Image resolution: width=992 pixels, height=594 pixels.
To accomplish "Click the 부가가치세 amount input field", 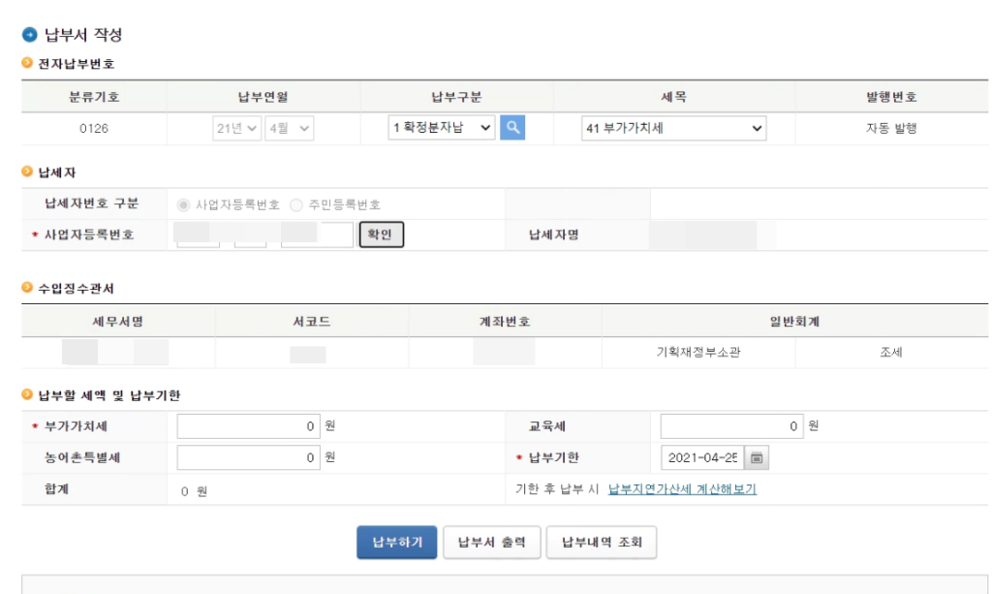I will pyautogui.click(x=249, y=426).
